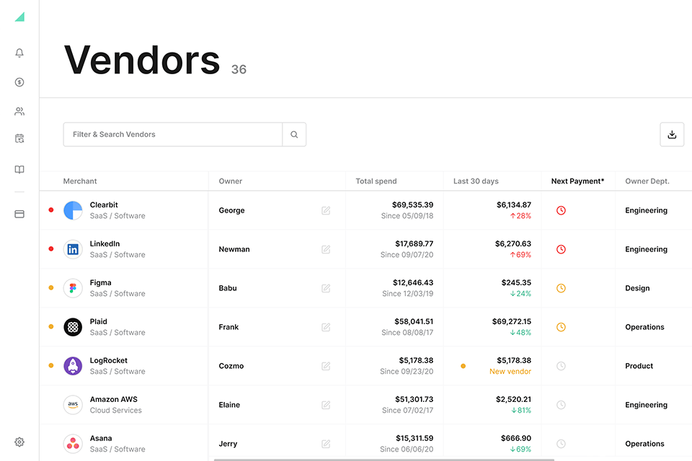Click Plaid orange next payment clock

tap(561, 327)
